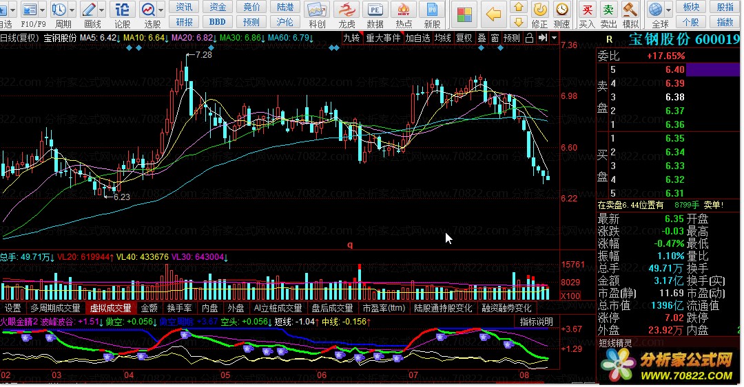Switch to 融资融券变化 tab
Viewport: 744px width, 387px height.
pyautogui.click(x=506, y=308)
